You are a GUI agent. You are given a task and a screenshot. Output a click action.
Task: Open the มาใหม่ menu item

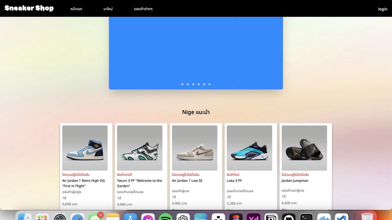point(108,9)
